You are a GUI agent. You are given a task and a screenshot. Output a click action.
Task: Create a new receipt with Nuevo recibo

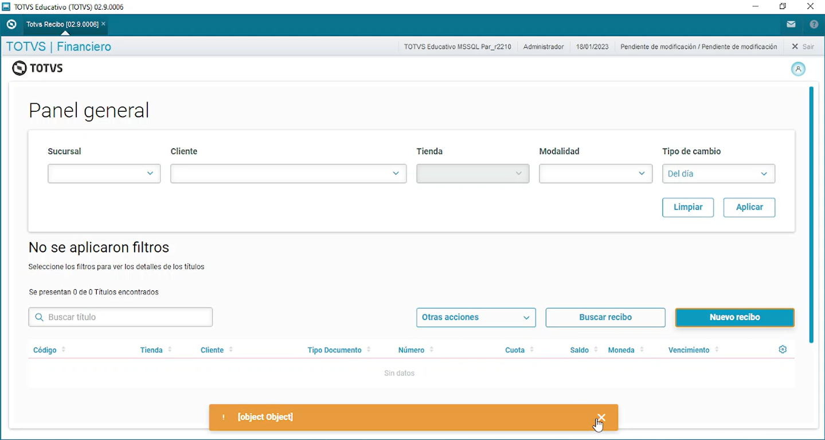click(x=735, y=318)
